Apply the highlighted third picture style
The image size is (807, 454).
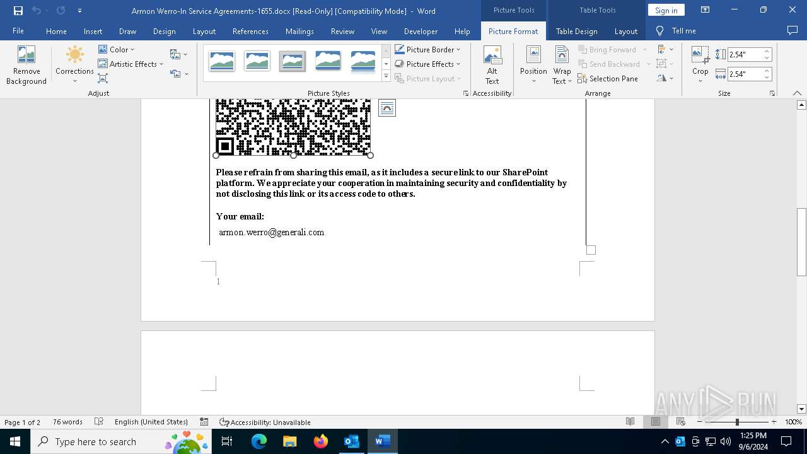(293, 61)
